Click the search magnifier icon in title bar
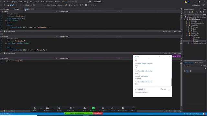Screen dimensions: 207x116 click(90, 2)
